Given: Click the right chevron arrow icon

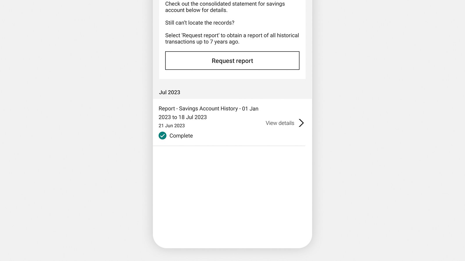Looking at the screenshot, I should (301, 123).
